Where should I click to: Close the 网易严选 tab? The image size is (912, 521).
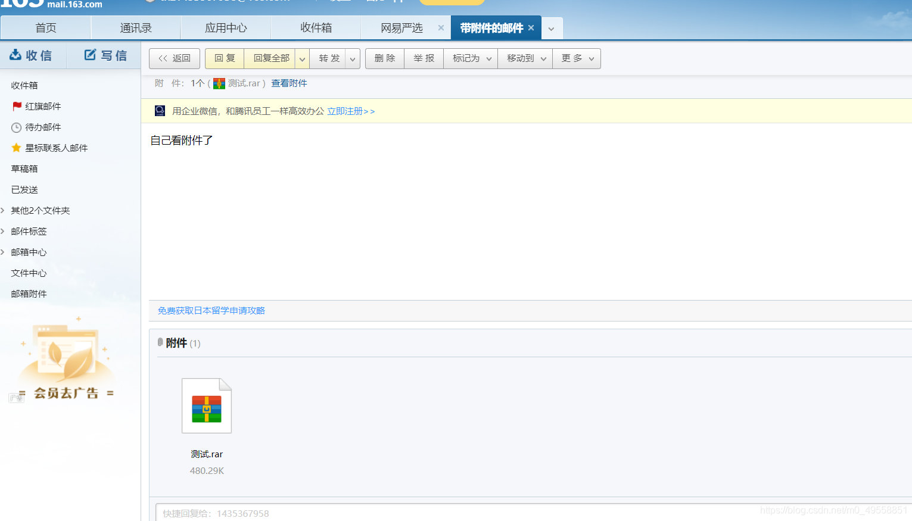click(441, 27)
